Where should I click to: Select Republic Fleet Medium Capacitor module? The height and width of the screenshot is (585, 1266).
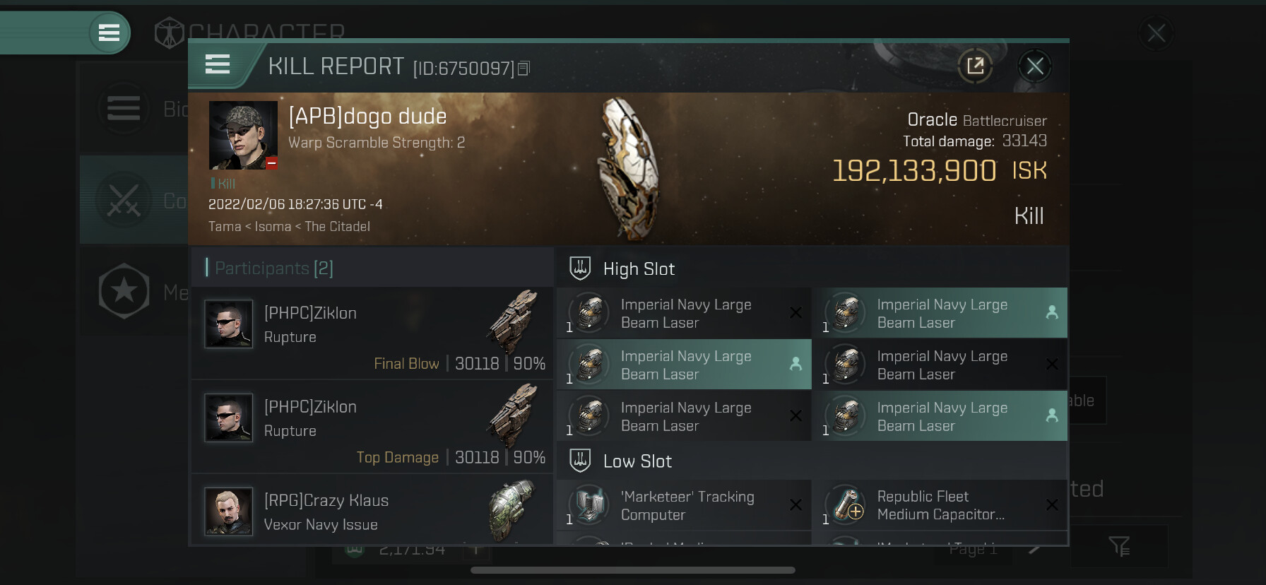click(x=940, y=505)
